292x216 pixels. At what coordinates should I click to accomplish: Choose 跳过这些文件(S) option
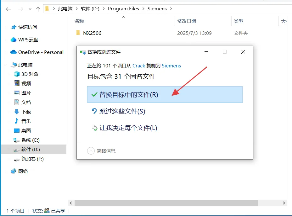click(165, 111)
